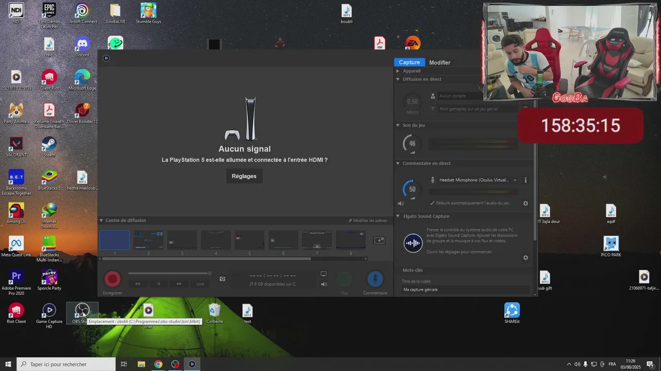Switch to the Capture tab
661x371 pixels.
(x=410, y=62)
